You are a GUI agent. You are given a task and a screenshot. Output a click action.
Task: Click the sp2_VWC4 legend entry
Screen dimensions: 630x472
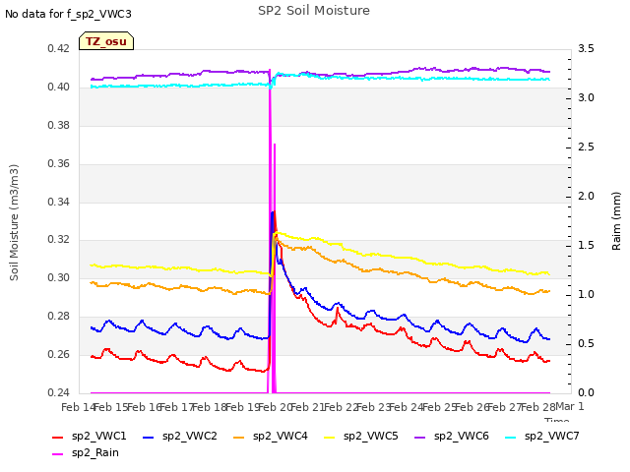tap(271, 436)
